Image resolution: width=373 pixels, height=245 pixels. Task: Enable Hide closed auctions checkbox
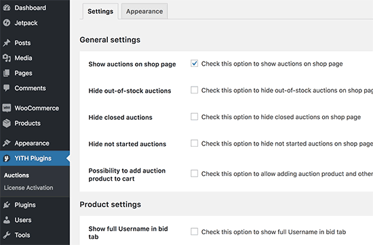coord(195,116)
